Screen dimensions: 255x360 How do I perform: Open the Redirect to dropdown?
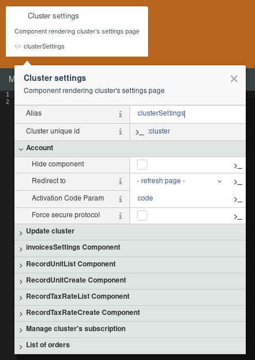tap(179, 181)
